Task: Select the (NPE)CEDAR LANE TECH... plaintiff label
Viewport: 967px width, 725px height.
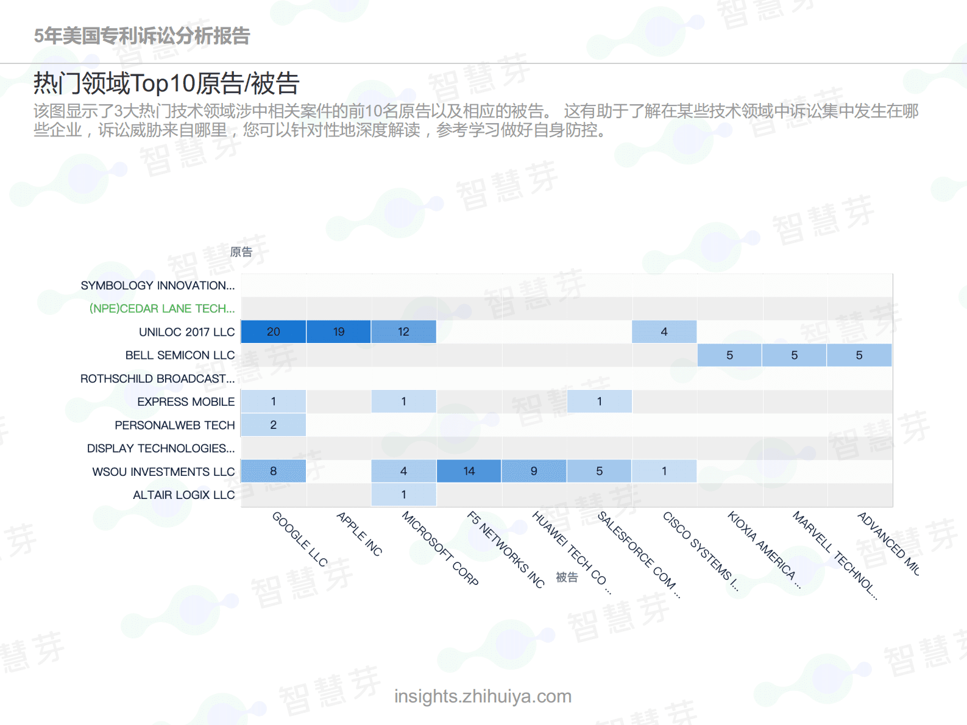Action: (x=162, y=308)
